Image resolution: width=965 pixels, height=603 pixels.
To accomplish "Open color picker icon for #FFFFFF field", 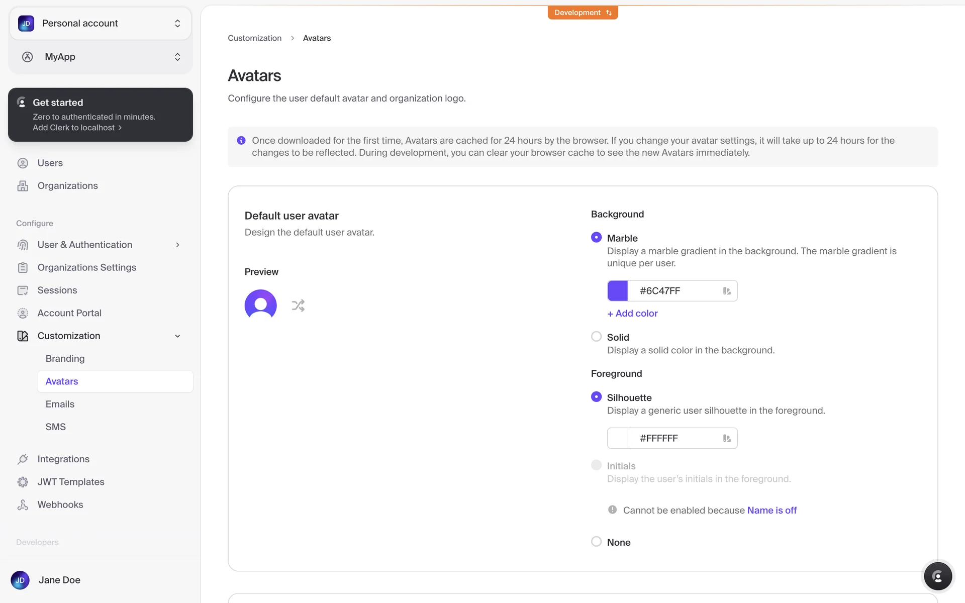I will 726,439.
